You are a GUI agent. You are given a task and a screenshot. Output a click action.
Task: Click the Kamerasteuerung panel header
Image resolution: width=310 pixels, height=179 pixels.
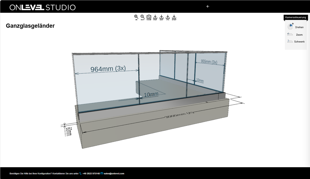295,18
